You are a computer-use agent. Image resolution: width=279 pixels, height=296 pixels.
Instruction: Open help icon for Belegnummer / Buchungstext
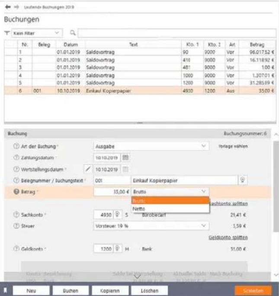click(16, 180)
